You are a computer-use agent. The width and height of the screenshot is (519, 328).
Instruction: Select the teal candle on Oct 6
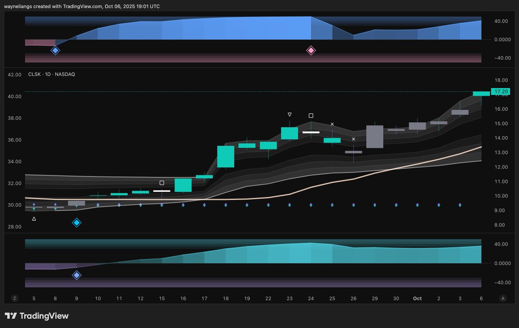(x=481, y=93)
